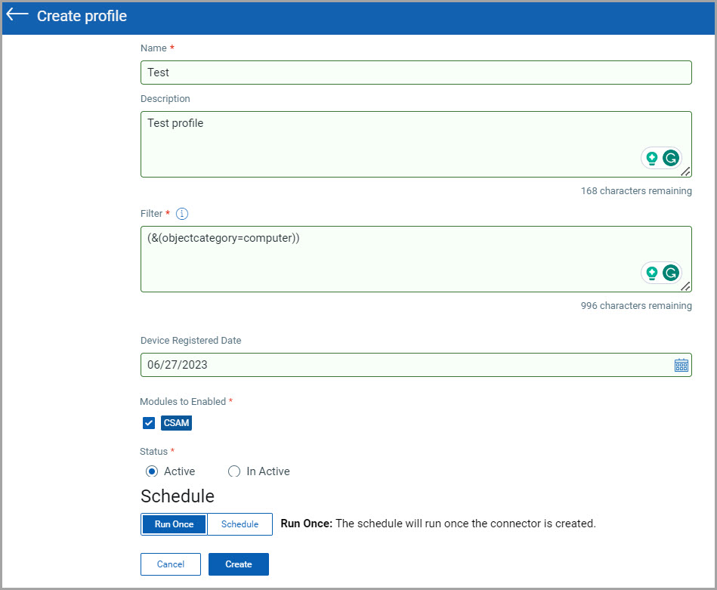Click the Create button
The height and width of the screenshot is (590, 717).
point(238,564)
